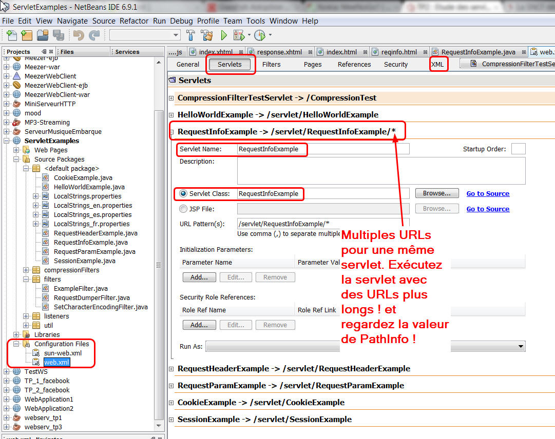Screen dimensions: 555x439
Task: Close the response.xhtml editor tab
Action: 310,52
